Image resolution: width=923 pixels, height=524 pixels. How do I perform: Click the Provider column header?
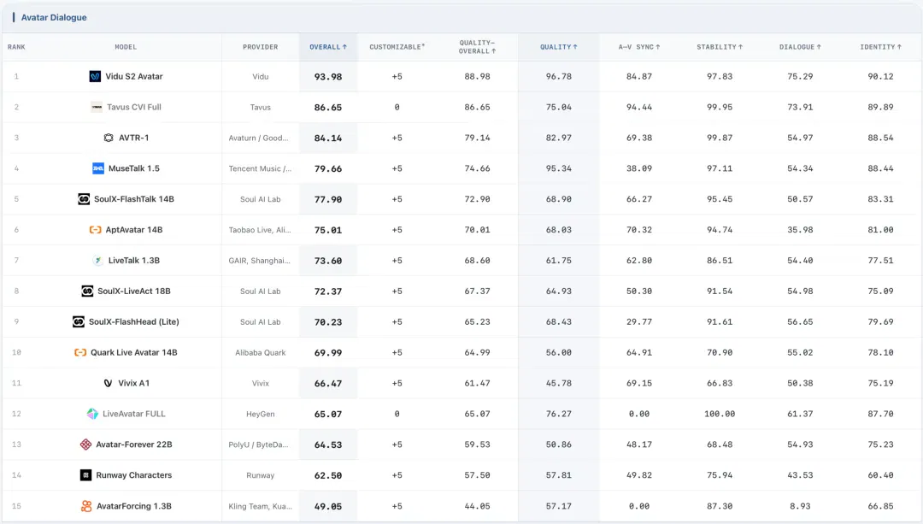(260, 47)
